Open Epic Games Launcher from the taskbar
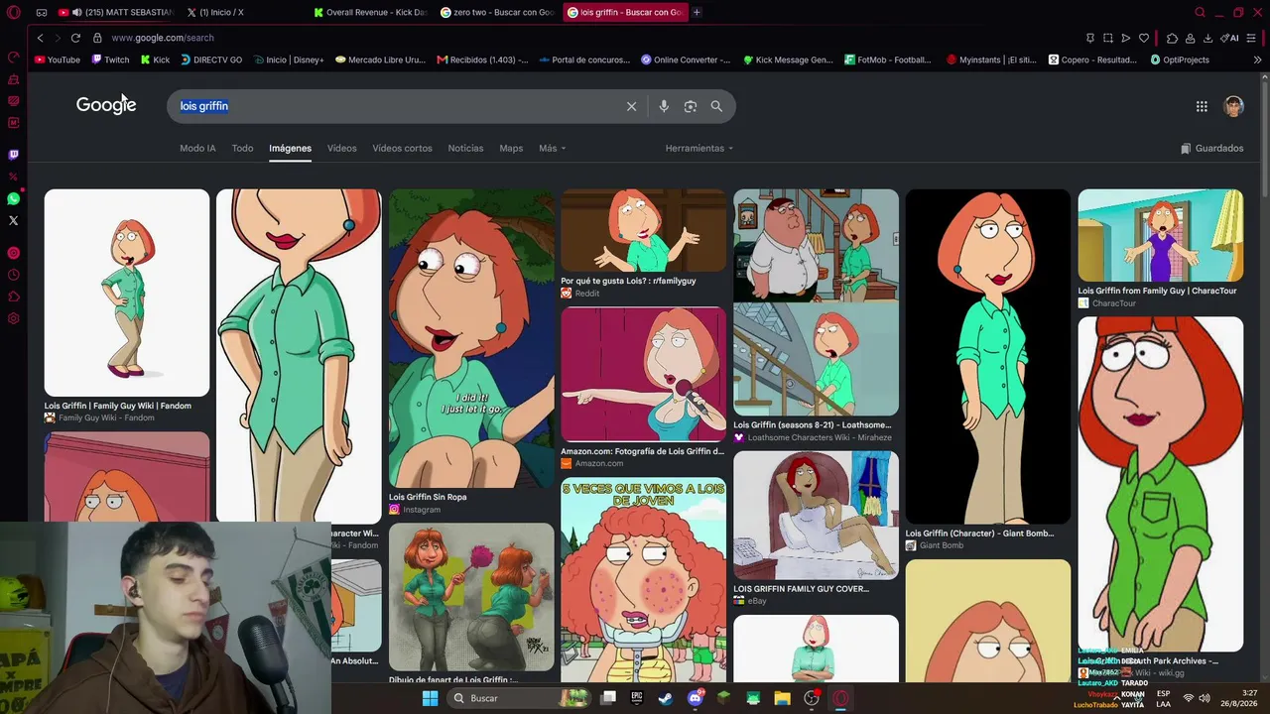The height and width of the screenshot is (714, 1270). click(637, 698)
